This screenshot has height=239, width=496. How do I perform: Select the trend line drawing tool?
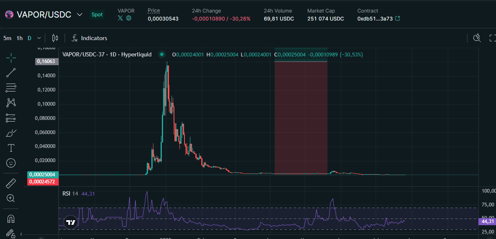pyautogui.click(x=11, y=73)
